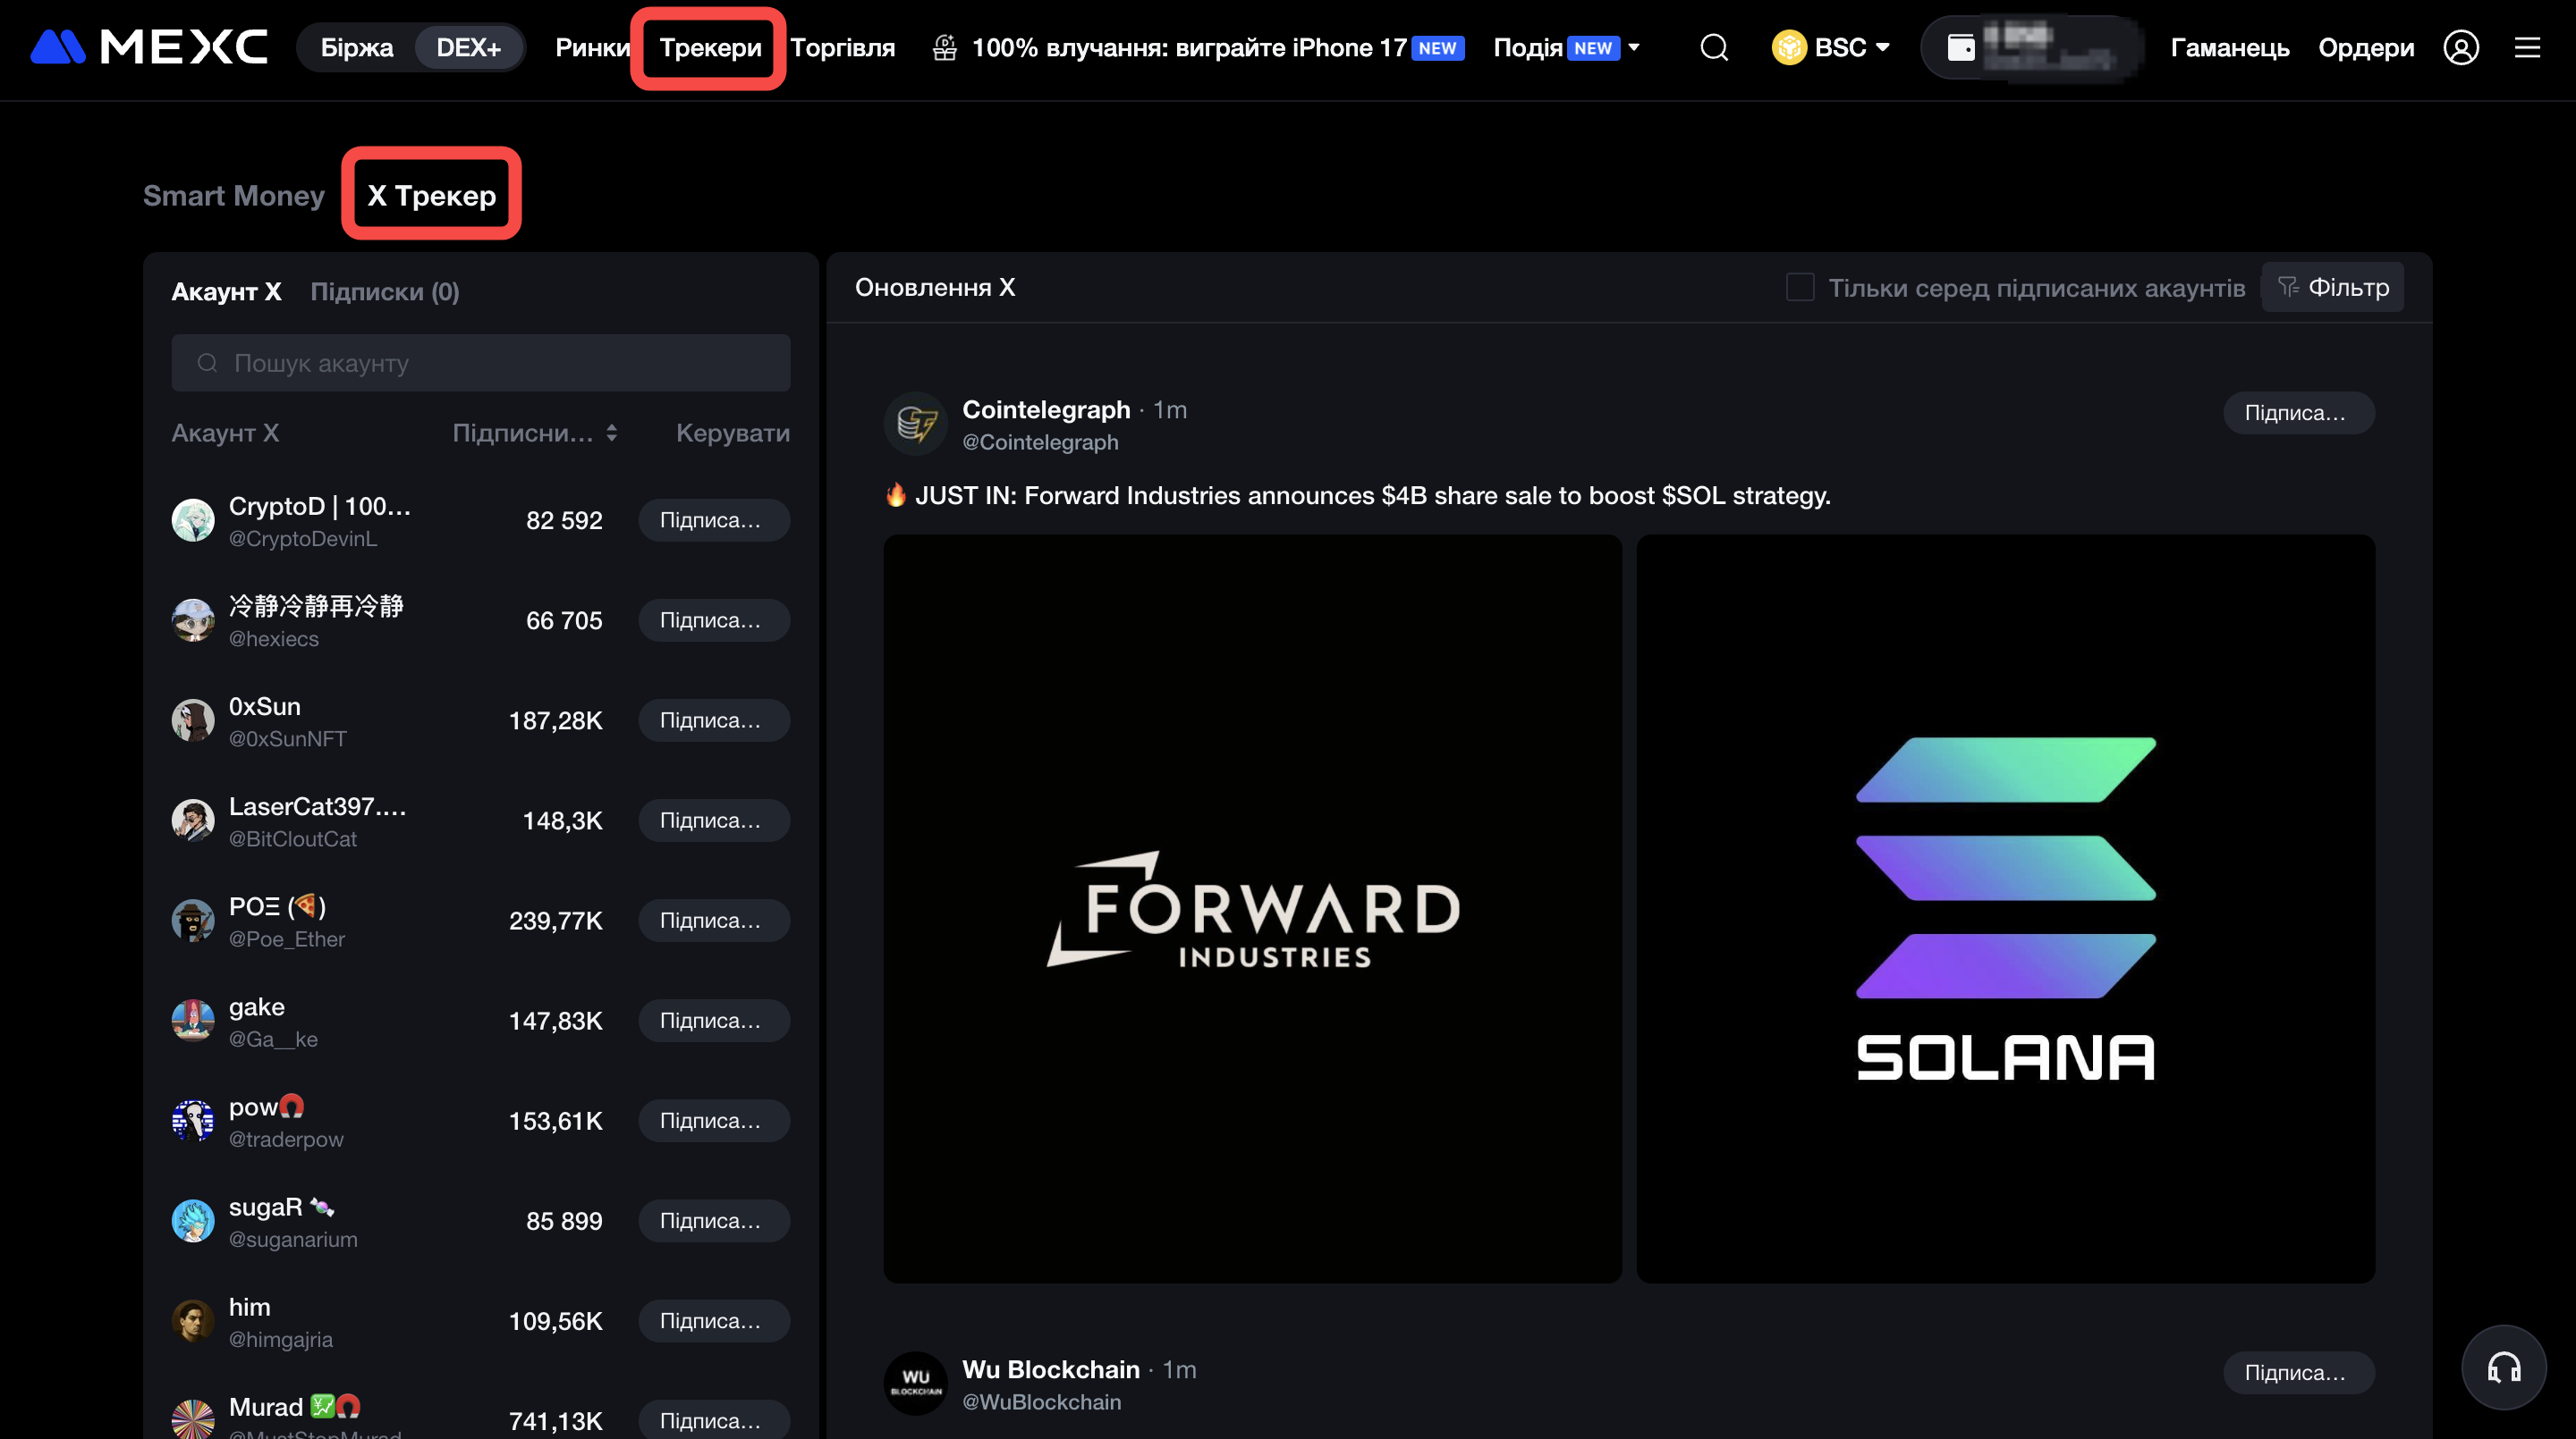The image size is (2576, 1439).
Task: Click the MEXC logo
Action: tap(148, 47)
